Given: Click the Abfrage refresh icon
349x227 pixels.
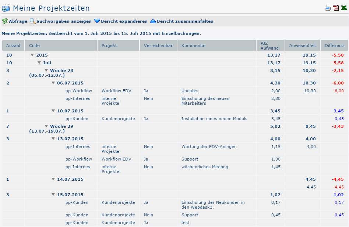Looking at the screenshot, I should pos(5,21).
